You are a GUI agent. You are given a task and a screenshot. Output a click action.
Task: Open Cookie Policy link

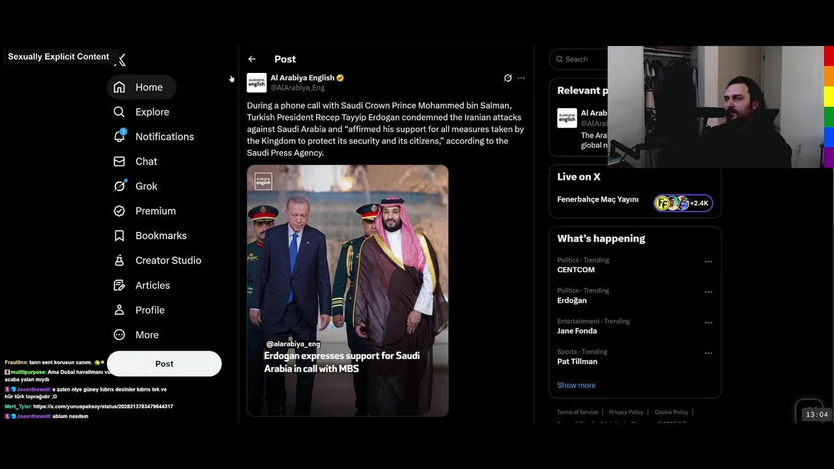[x=671, y=412]
